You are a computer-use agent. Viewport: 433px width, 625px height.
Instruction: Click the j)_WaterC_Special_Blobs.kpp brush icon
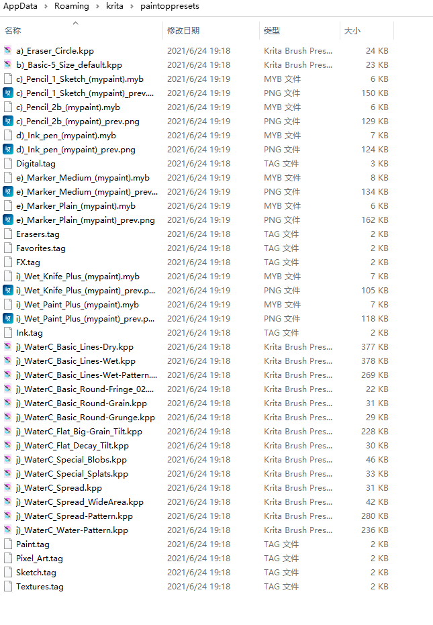click(x=7, y=460)
